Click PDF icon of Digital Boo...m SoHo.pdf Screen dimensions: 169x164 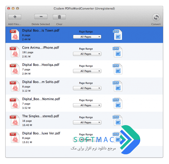point(15,86)
